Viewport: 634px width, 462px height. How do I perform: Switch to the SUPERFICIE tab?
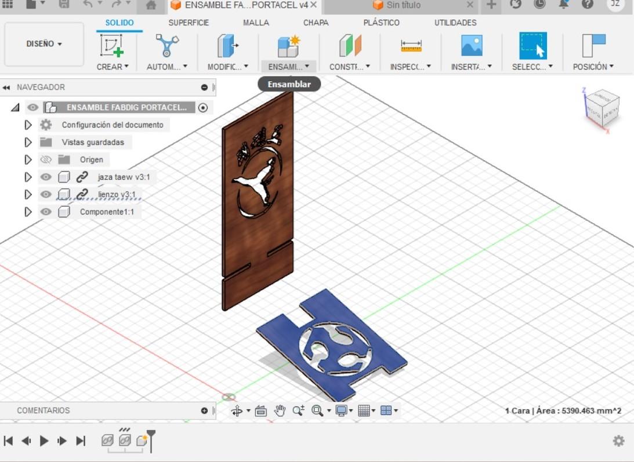(x=189, y=23)
